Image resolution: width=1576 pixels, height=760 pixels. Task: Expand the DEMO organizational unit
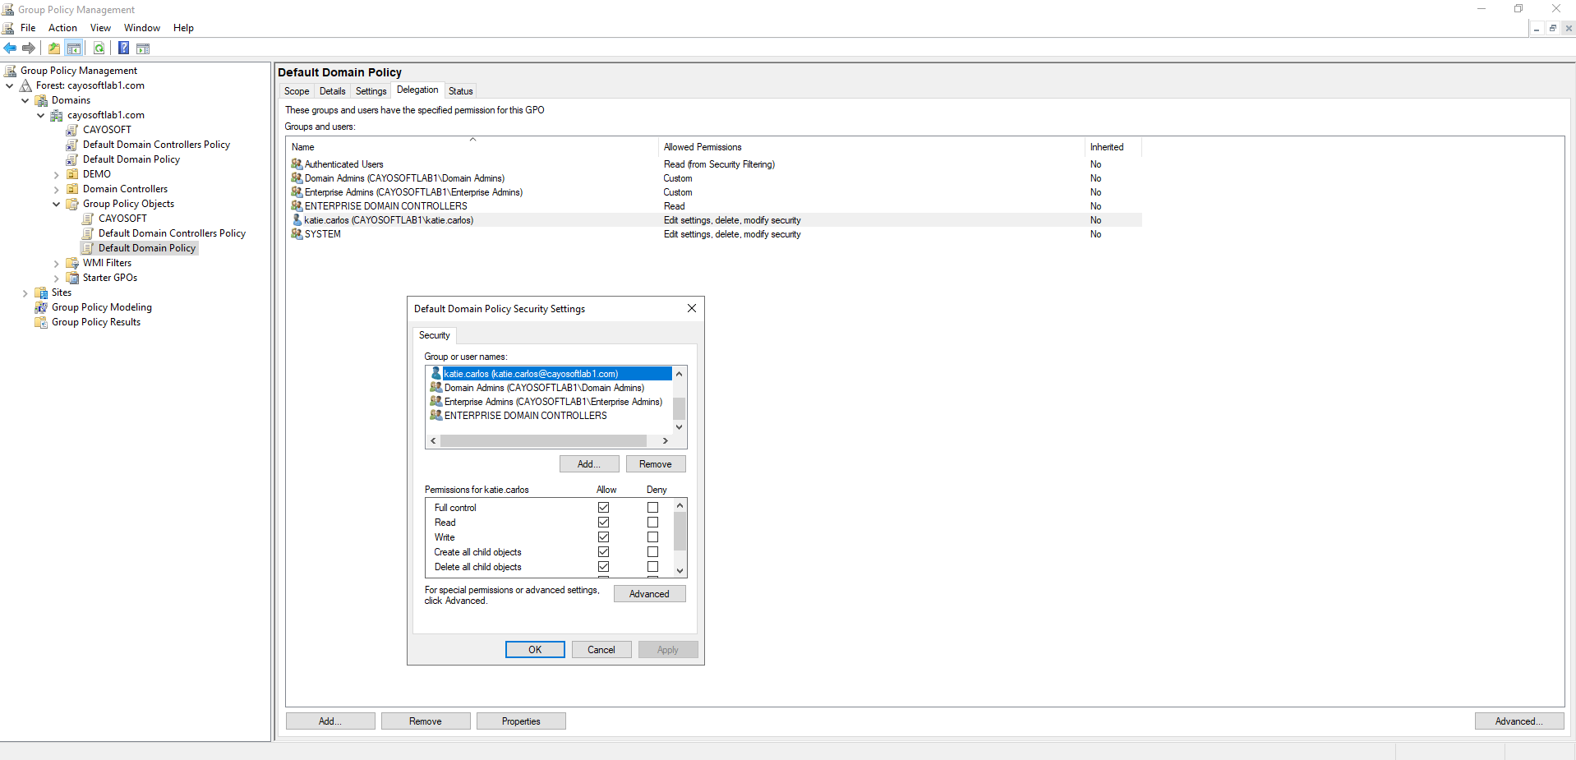click(x=56, y=174)
